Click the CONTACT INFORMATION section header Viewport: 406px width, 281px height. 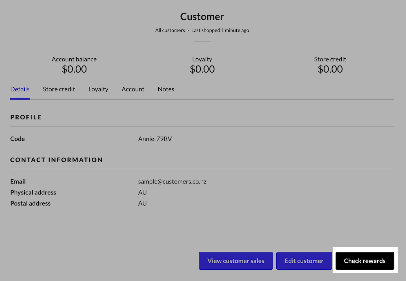(x=57, y=160)
